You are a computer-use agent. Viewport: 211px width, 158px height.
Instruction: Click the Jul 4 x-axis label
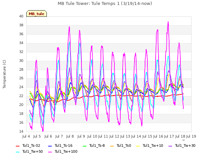(x=26, y=136)
